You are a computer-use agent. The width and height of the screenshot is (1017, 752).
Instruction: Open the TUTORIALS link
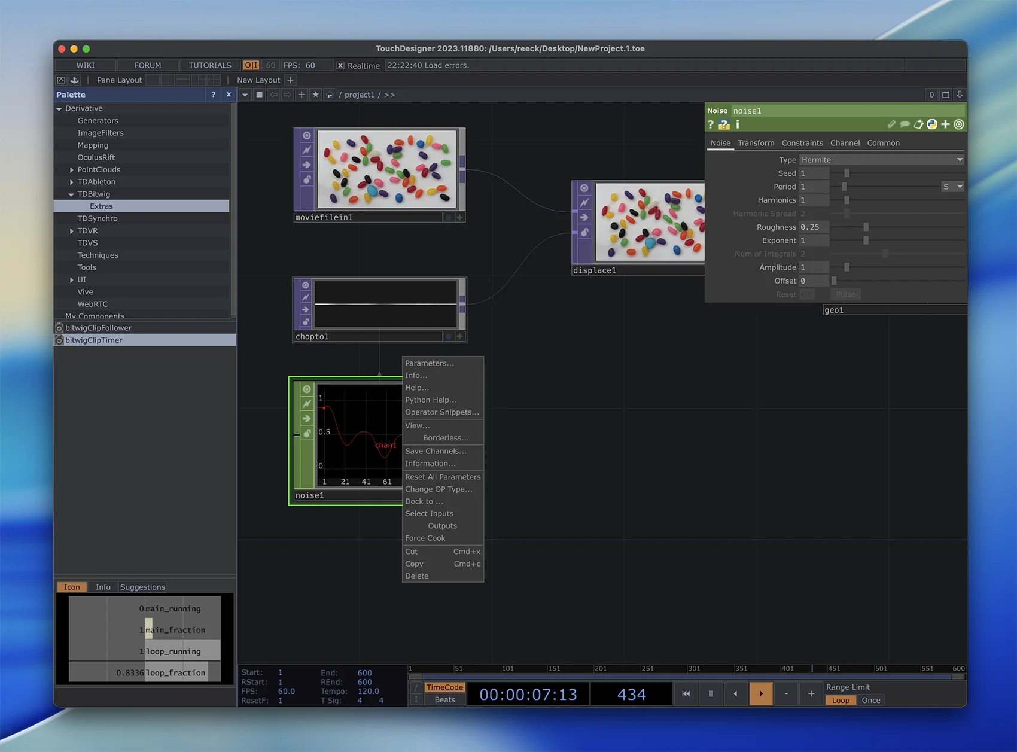[x=209, y=65]
